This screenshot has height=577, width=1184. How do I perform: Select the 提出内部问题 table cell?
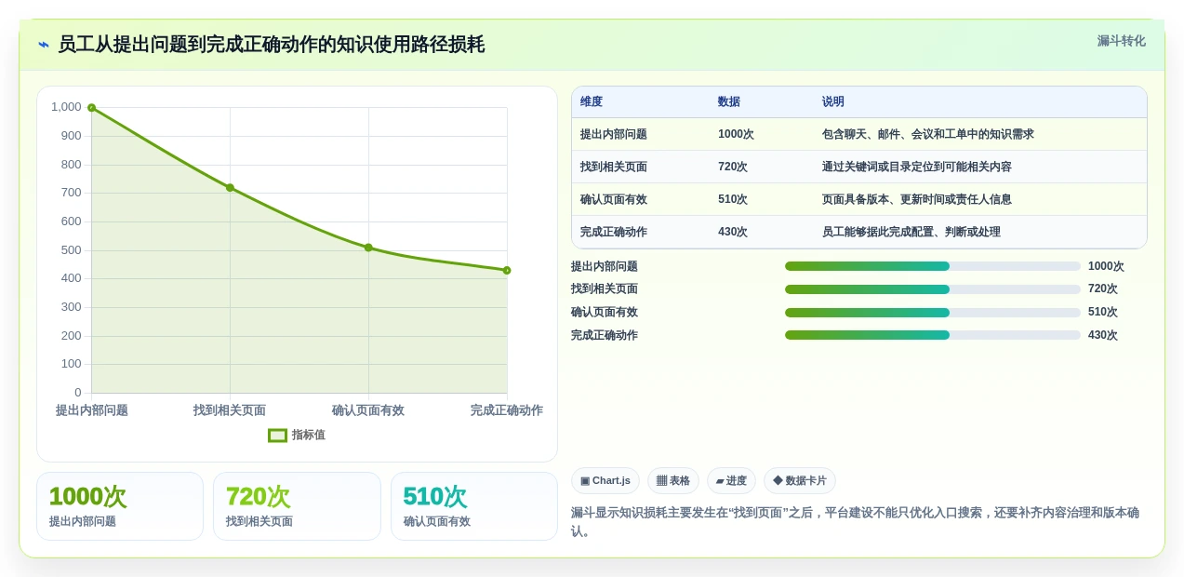point(614,134)
